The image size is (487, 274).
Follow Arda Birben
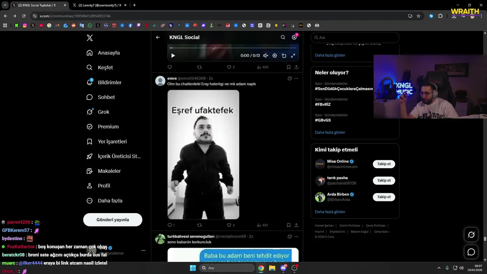coord(384,197)
